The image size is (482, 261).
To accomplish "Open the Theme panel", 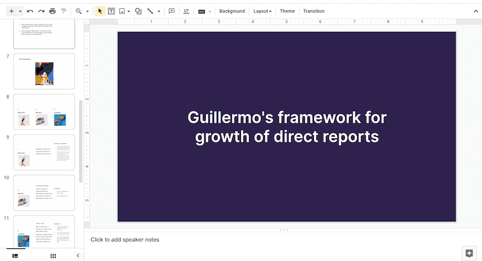I will 287,11.
